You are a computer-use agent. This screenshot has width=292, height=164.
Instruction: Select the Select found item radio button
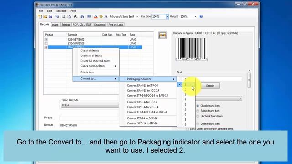[x=198, y=111]
